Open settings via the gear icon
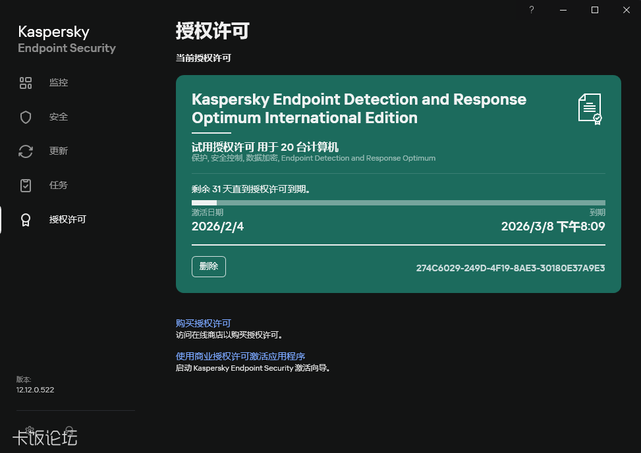 click(29, 430)
